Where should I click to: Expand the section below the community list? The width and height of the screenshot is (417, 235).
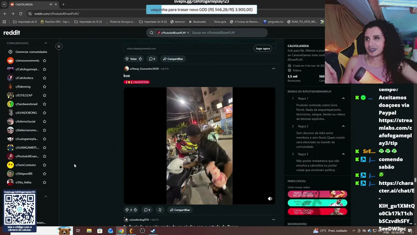pos(46,196)
